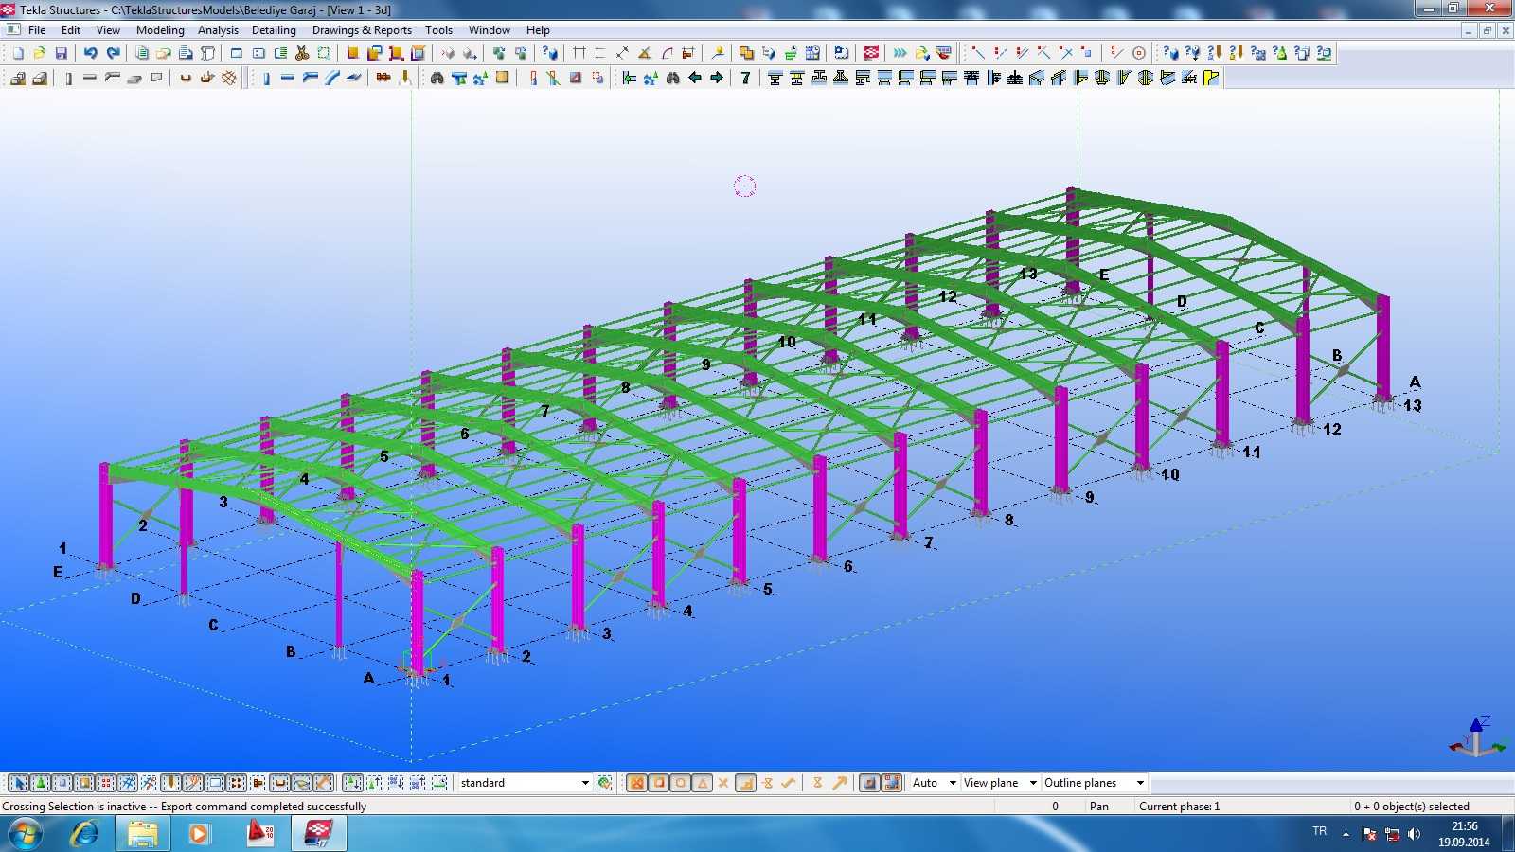Image resolution: width=1515 pixels, height=852 pixels.
Task: Open the Help menu
Action: coord(538,30)
